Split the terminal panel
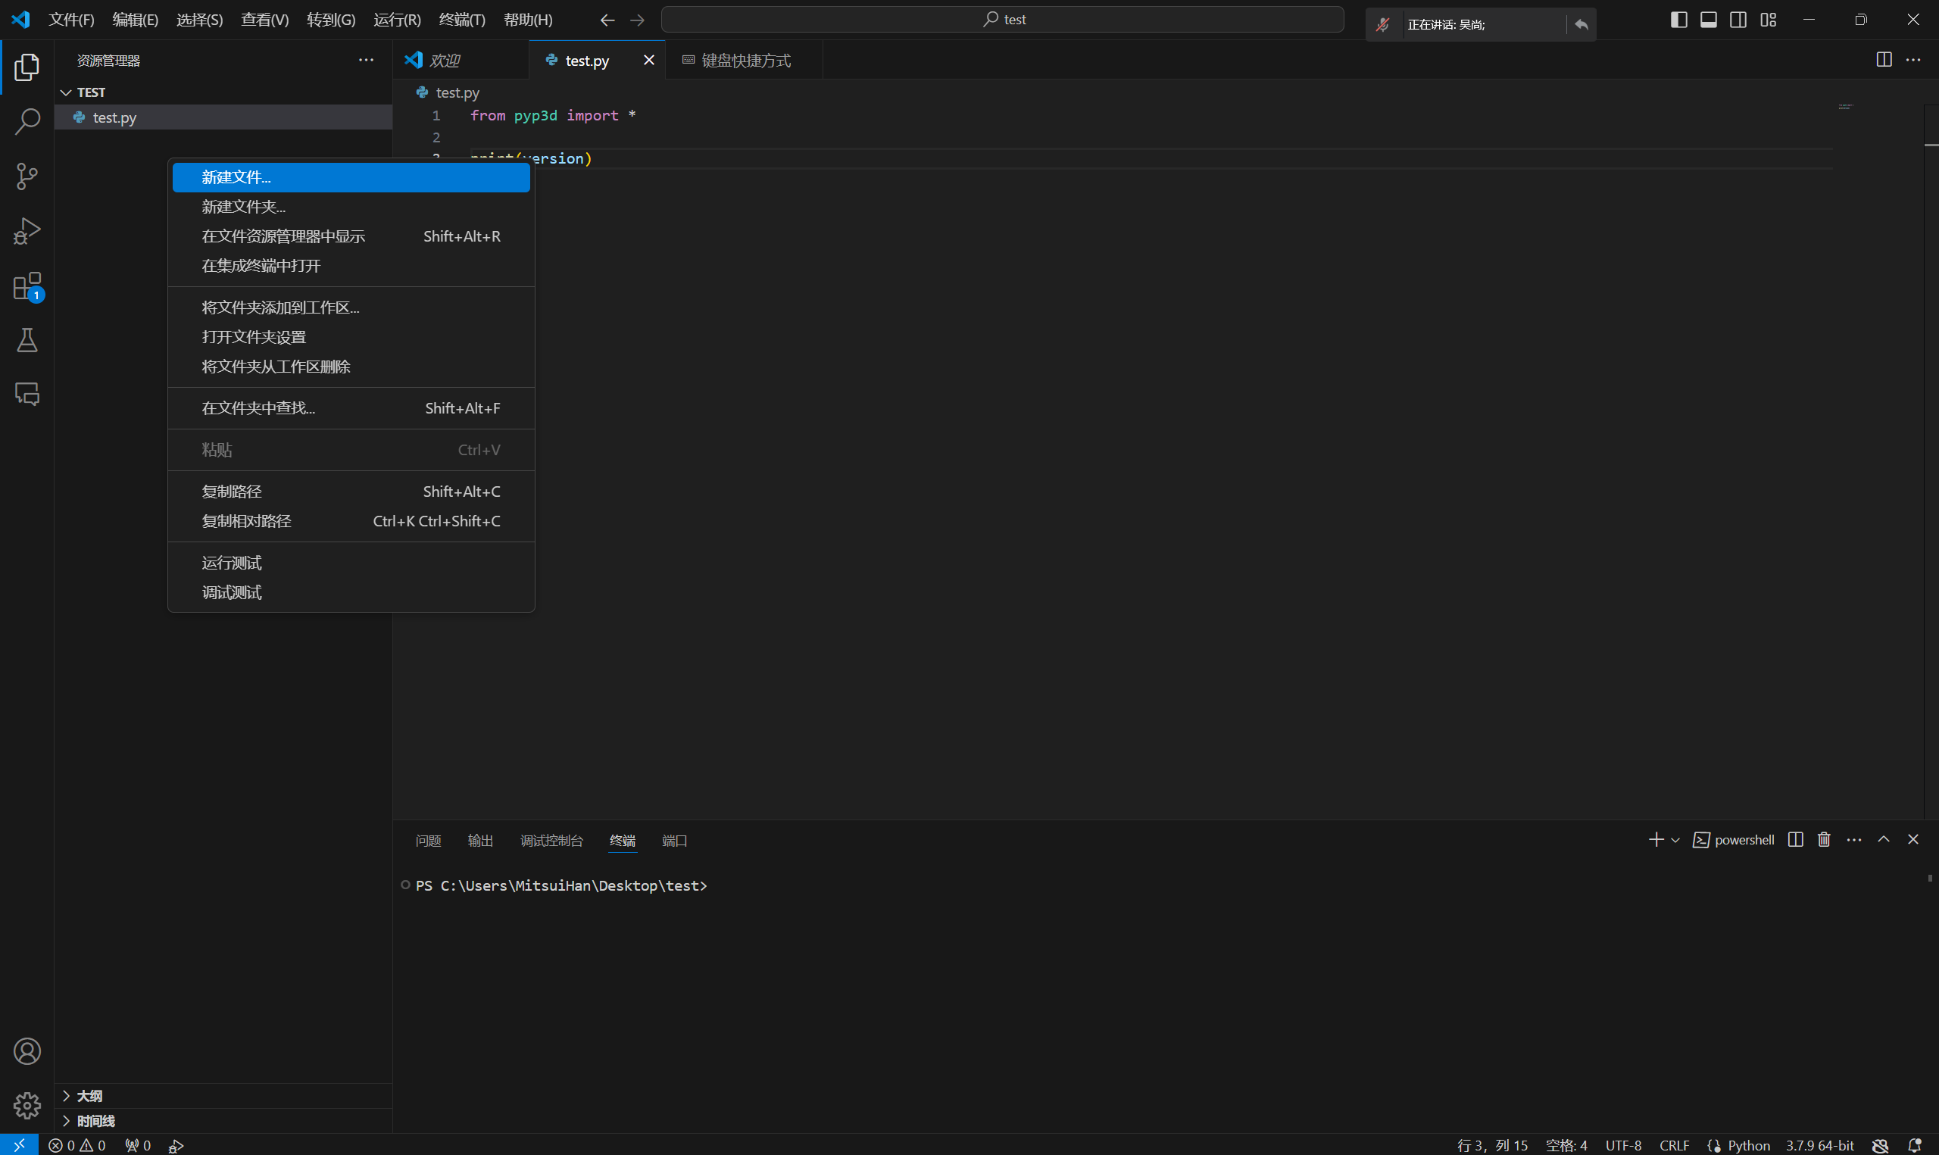Screen dimensions: 1939x1155 [1795, 840]
